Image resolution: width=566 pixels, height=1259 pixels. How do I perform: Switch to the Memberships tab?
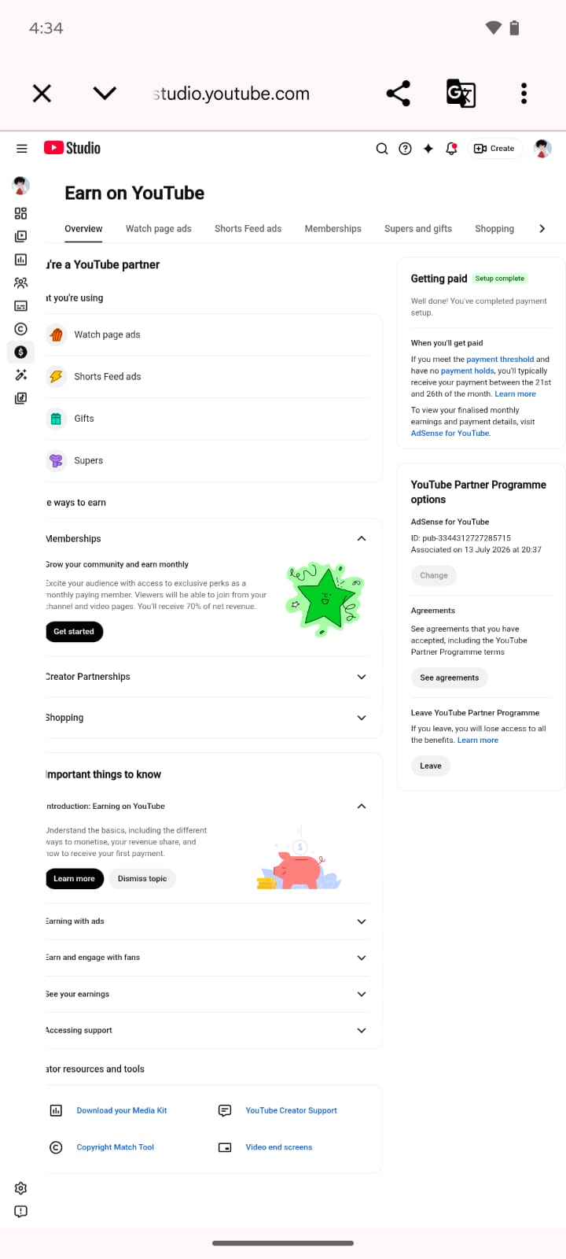[333, 229]
